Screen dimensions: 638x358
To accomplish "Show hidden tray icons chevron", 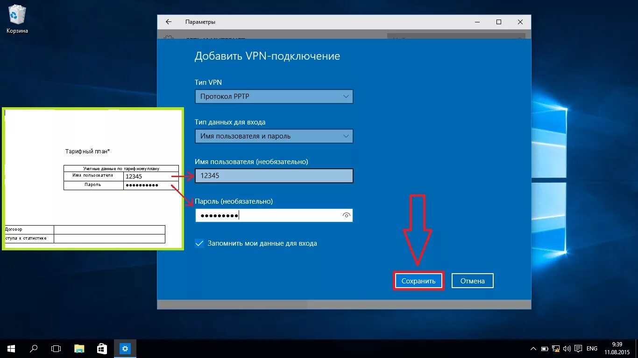I will [534, 349].
